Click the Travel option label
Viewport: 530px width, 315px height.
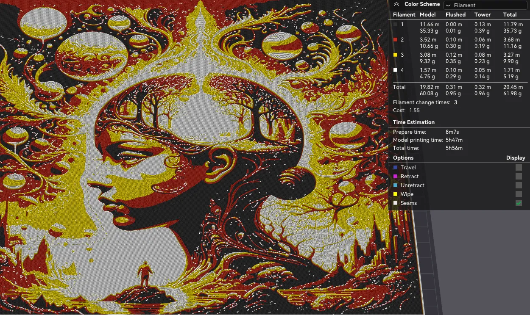(408, 168)
